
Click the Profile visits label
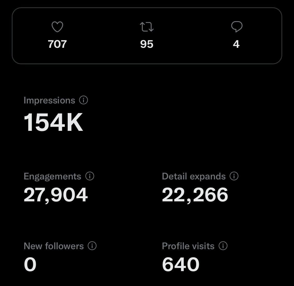click(188, 246)
